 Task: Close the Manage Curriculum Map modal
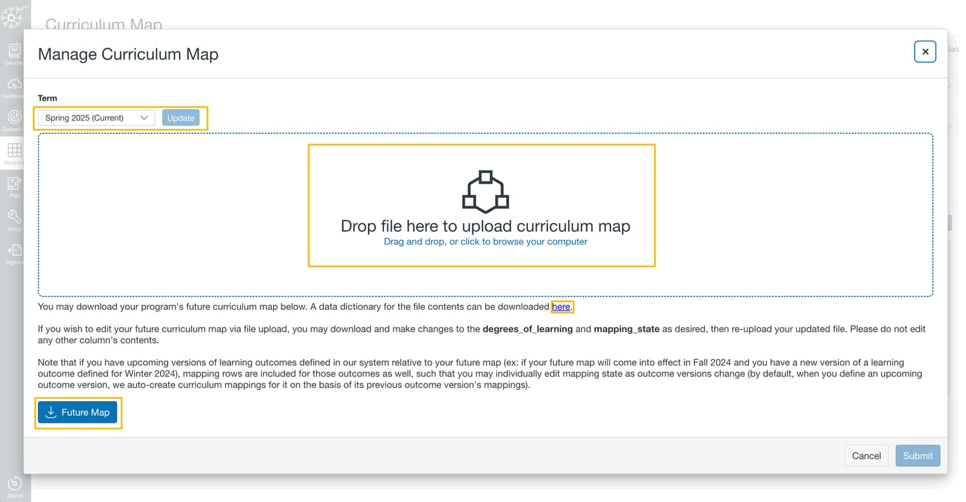click(x=925, y=51)
